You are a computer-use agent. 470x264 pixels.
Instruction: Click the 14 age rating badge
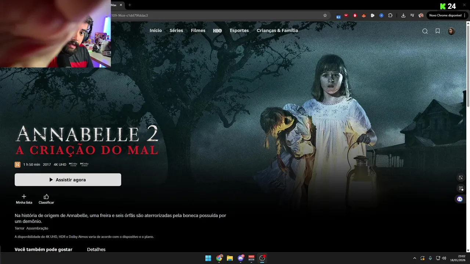tap(17, 165)
